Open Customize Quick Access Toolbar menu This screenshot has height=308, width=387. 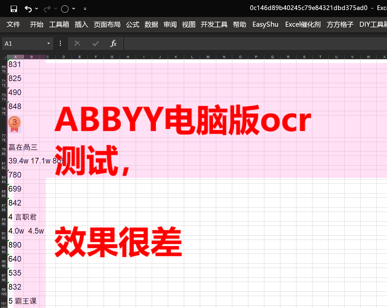pyautogui.click(x=85, y=9)
